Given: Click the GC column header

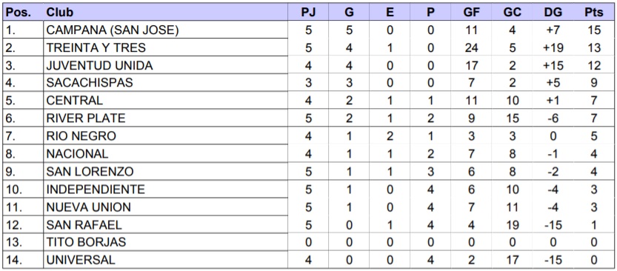Looking at the screenshot, I should point(512,12).
